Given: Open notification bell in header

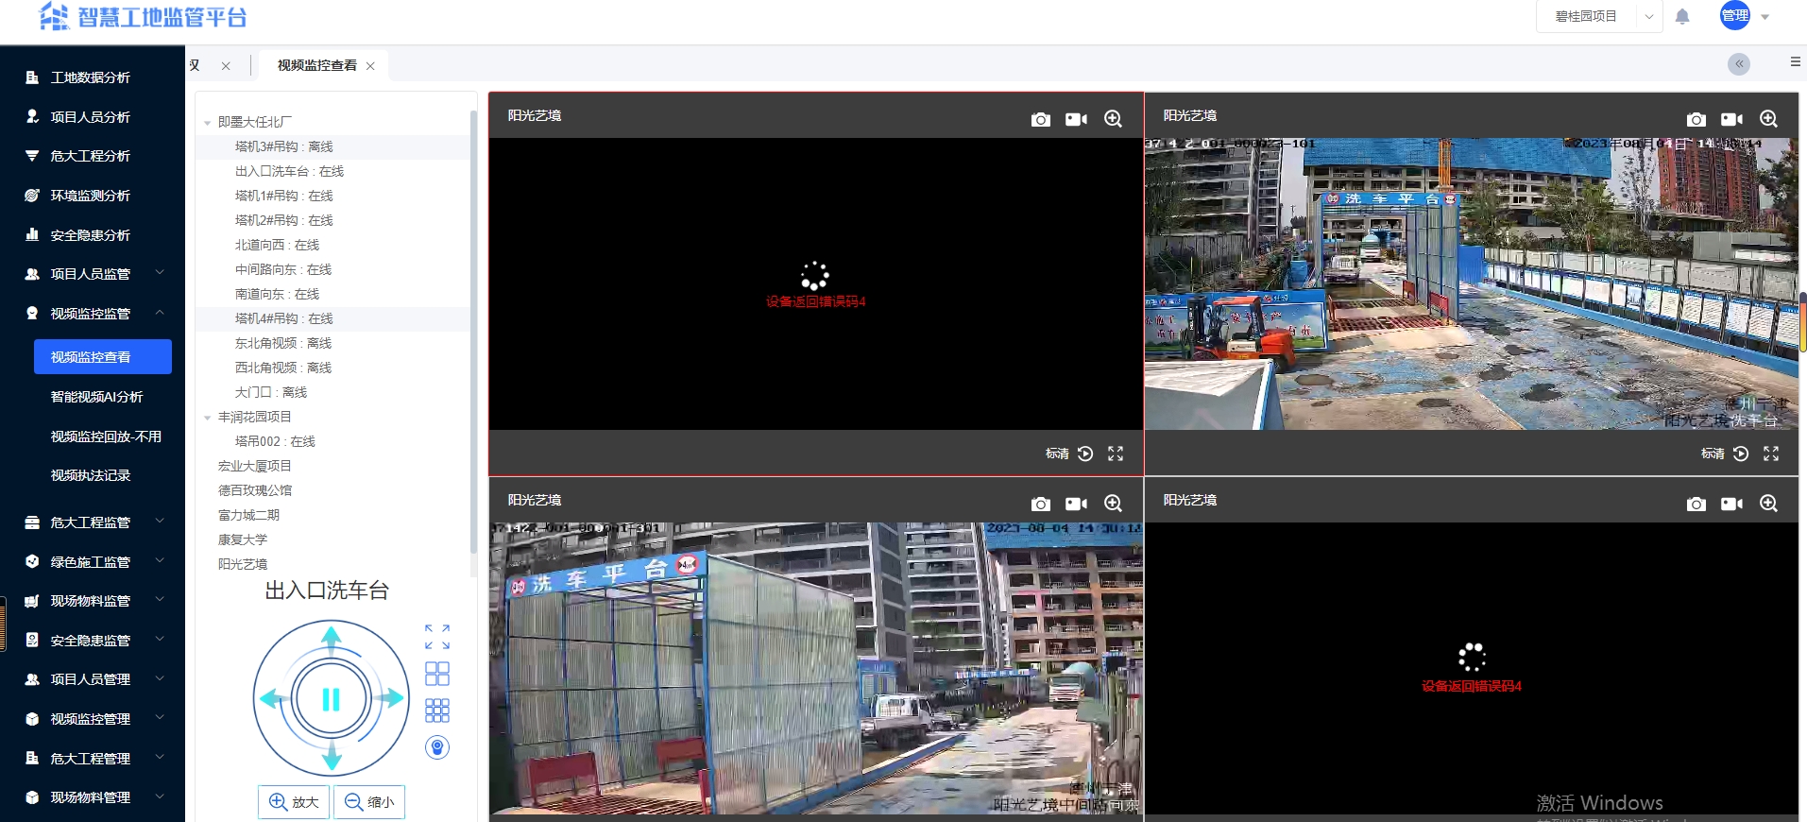Looking at the screenshot, I should (1682, 16).
